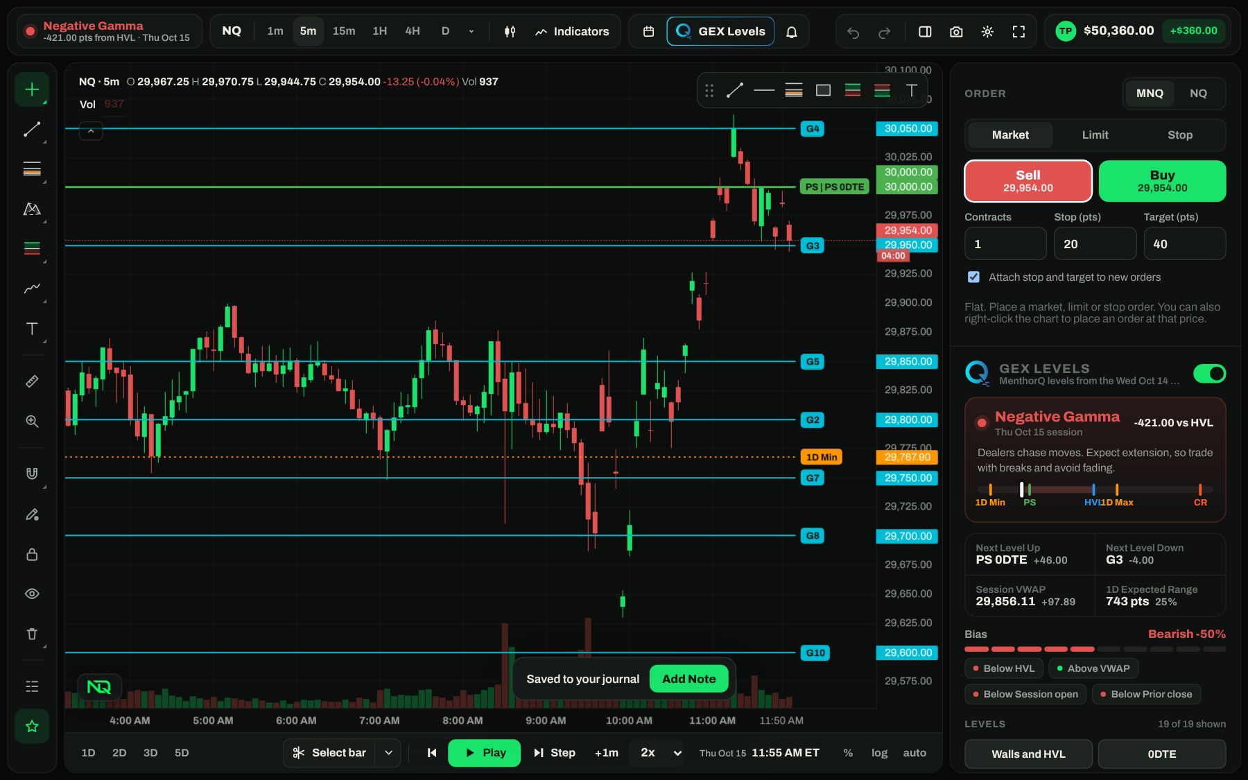Switch to the Stop order tab
The image size is (1248, 780).
(x=1179, y=135)
